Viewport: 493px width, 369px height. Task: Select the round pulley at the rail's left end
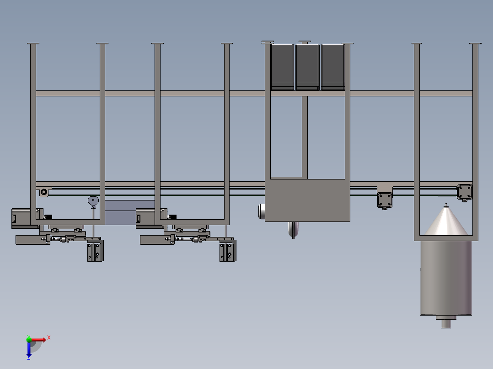pos(44,191)
